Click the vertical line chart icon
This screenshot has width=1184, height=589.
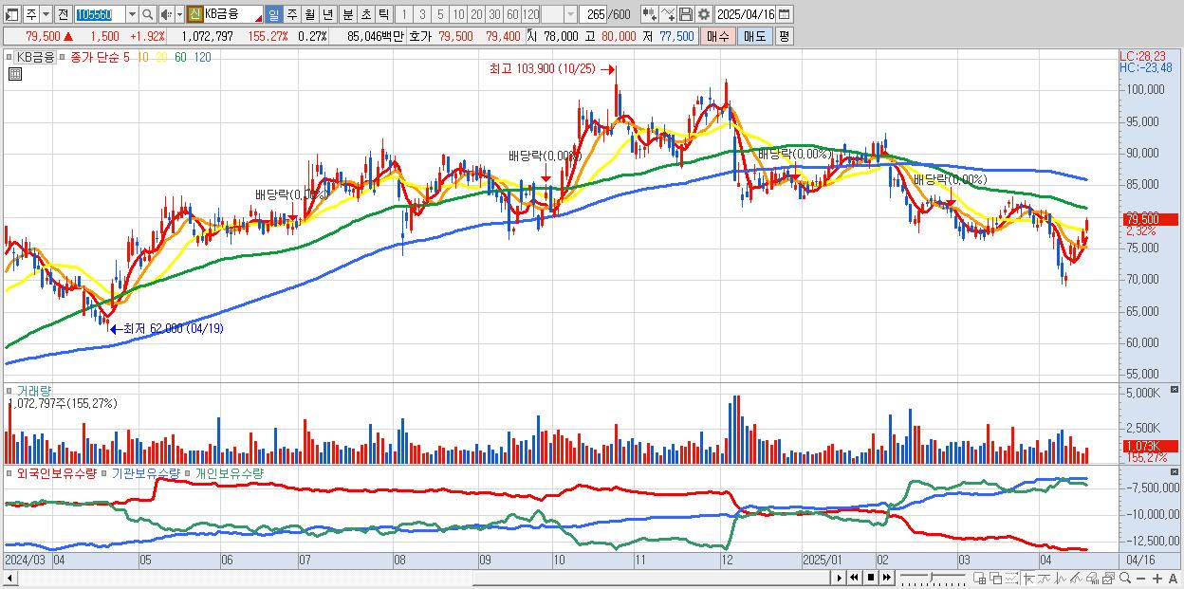(x=1060, y=579)
